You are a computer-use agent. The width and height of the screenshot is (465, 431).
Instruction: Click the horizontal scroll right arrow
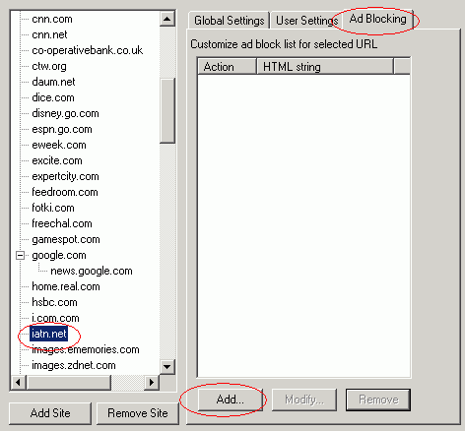(x=152, y=382)
